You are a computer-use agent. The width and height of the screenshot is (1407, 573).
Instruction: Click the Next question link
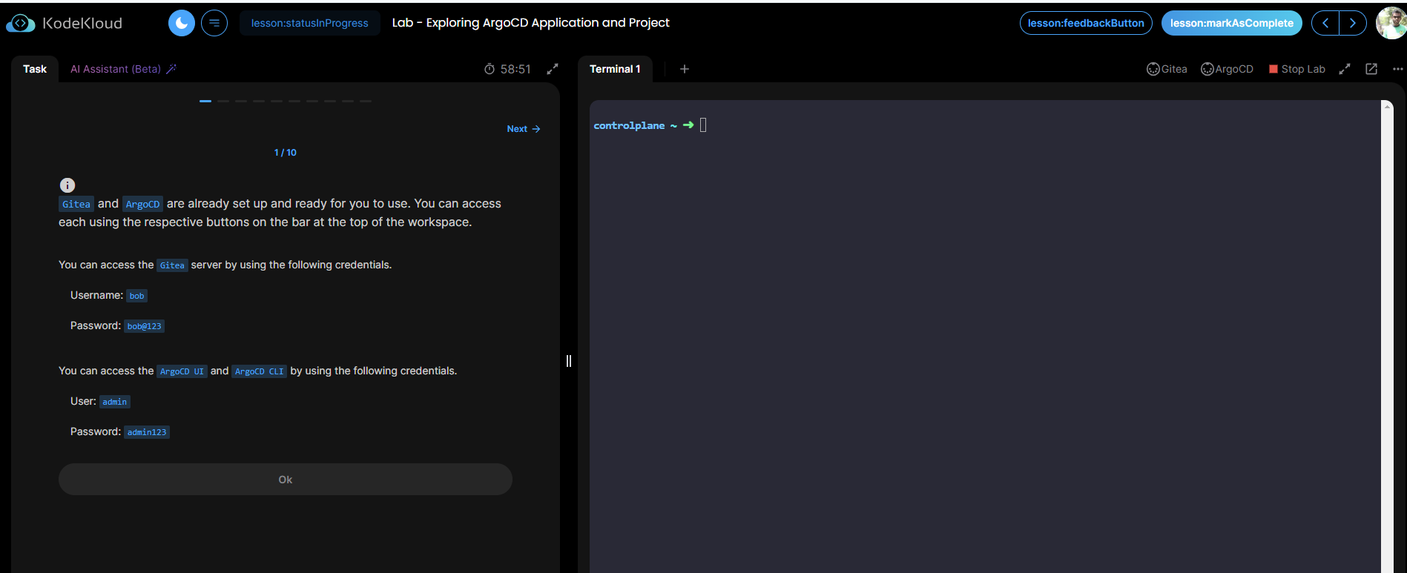[x=523, y=129]
